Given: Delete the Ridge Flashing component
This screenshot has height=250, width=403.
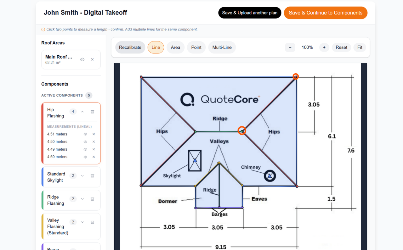Looking at the screenshot, I should coord(93,199).
